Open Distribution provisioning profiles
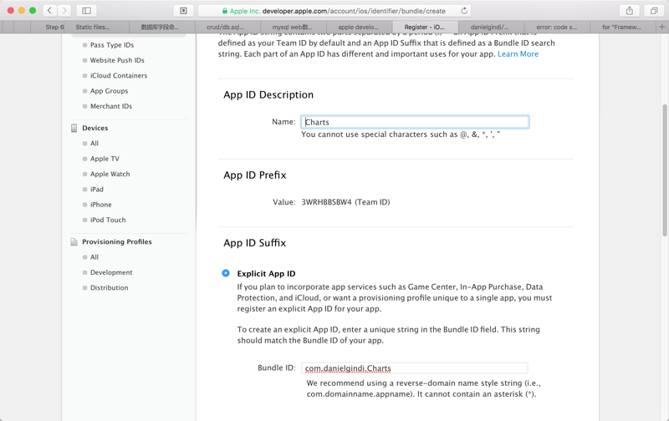Image resolution: width=669 pixels, height=421 pixels. click(109, 287)
